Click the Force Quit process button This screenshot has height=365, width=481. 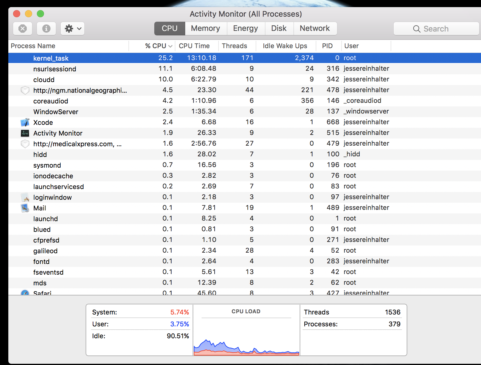click(x=23, y=29)
